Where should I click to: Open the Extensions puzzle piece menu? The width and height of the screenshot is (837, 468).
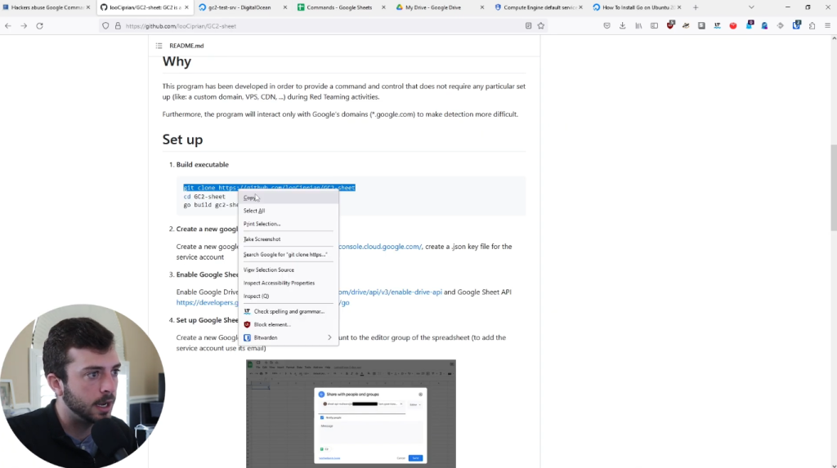(x=812, y=25)
